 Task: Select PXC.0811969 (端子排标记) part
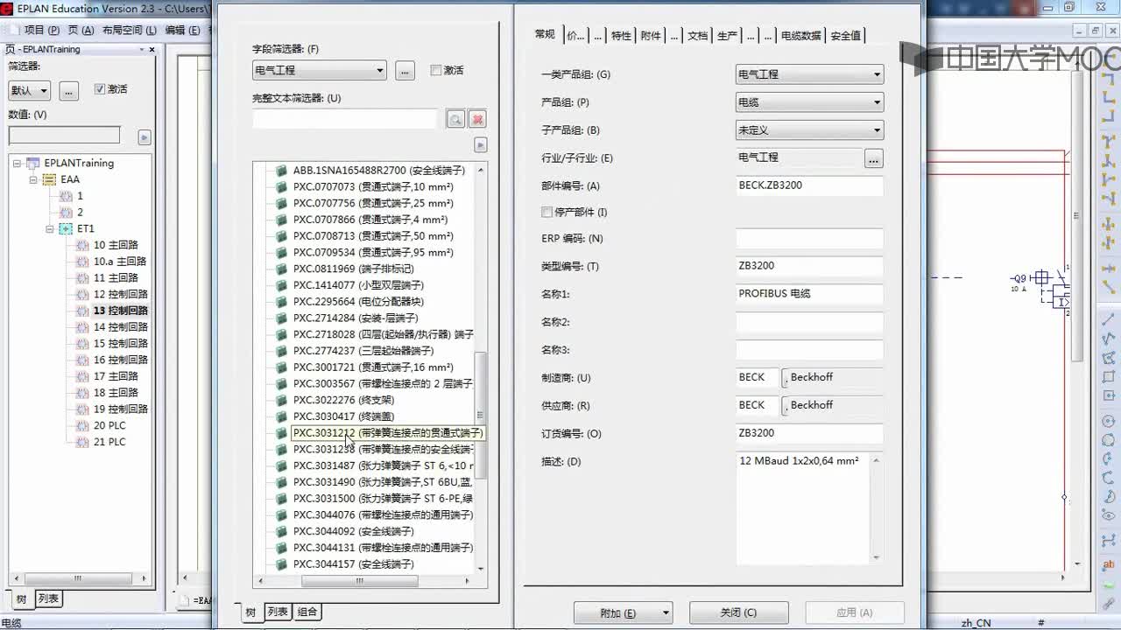coord(353,269)
